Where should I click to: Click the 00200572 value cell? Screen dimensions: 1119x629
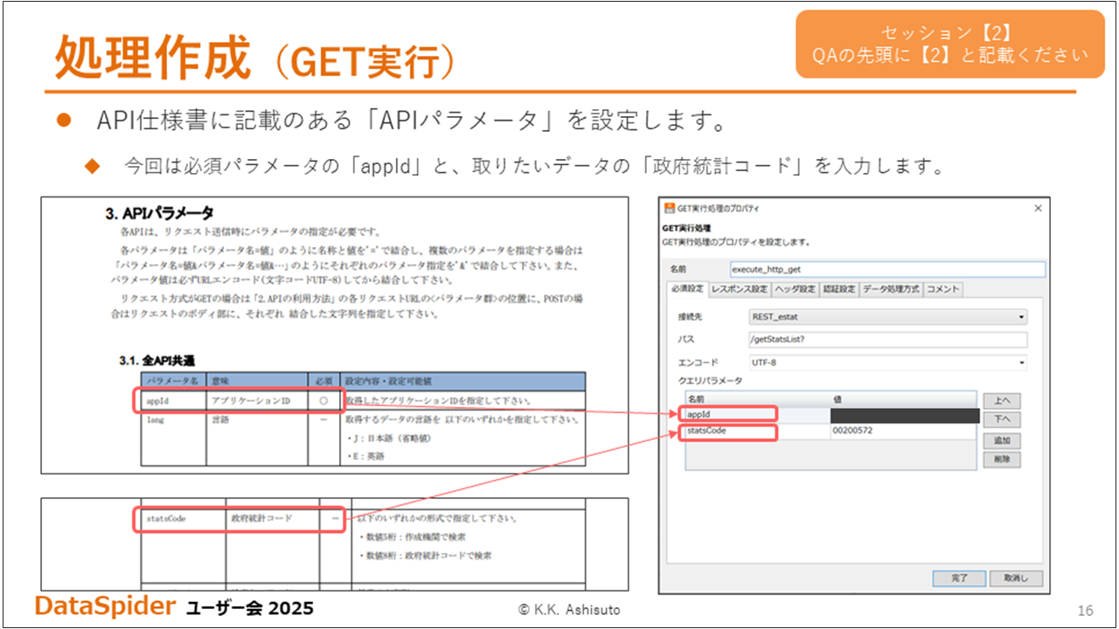coord(904,431)
